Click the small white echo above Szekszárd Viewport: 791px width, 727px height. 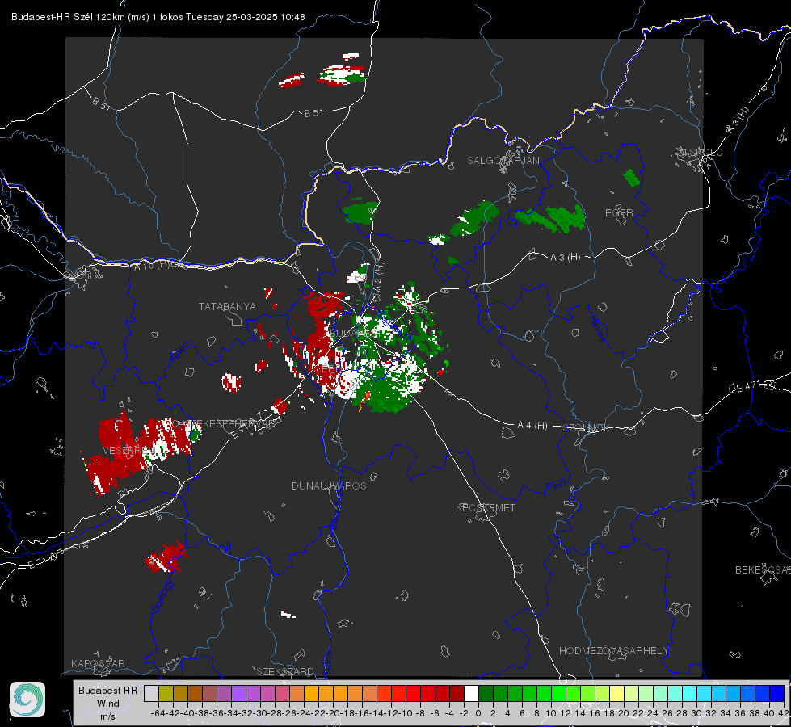tap(288, 615)
